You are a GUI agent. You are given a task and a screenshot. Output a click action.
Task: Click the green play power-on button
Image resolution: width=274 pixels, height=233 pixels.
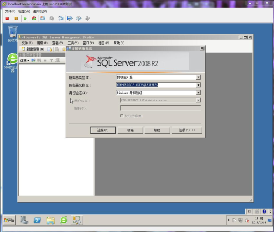coord(25,18)
